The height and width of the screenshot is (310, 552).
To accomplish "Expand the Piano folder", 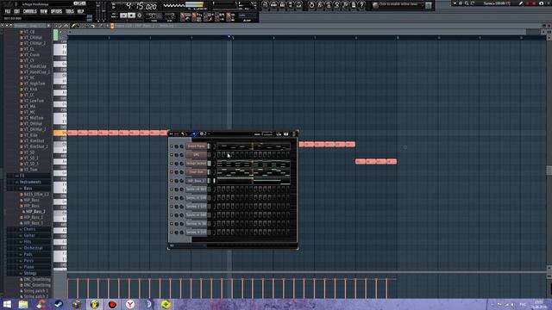I will pyautogui.click(x=28, y=267).
